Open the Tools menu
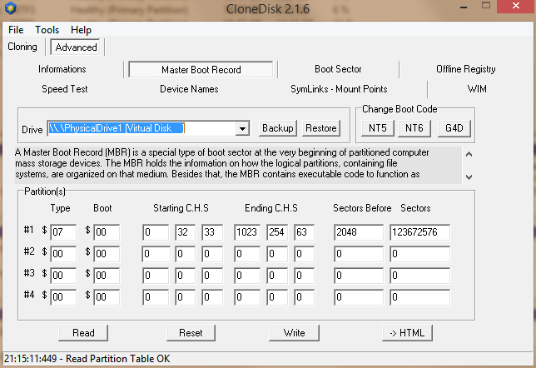Viewport: 536px width, 368px height. point(47,30)
